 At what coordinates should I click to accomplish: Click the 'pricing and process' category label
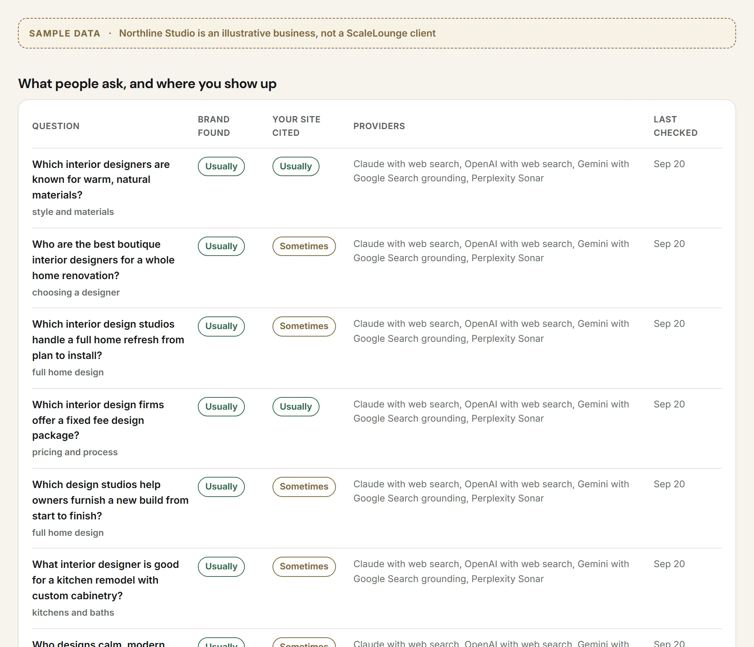tap(75, 452)
